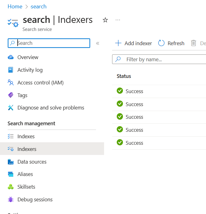The height and width of the screenshot is (214, 206).
Task: Click the Add indexer button
Action: [134, 43]
